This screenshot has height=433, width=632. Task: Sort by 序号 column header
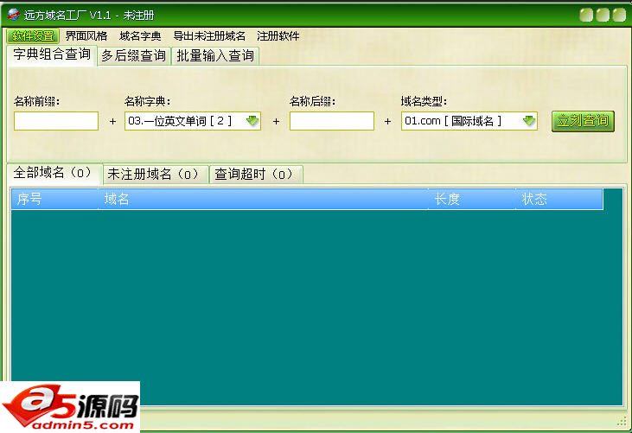(54, 199)
